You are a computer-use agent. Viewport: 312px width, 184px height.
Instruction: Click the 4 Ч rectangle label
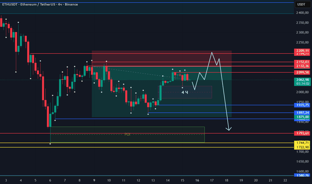pyautogui.click(x=185, y=92)
